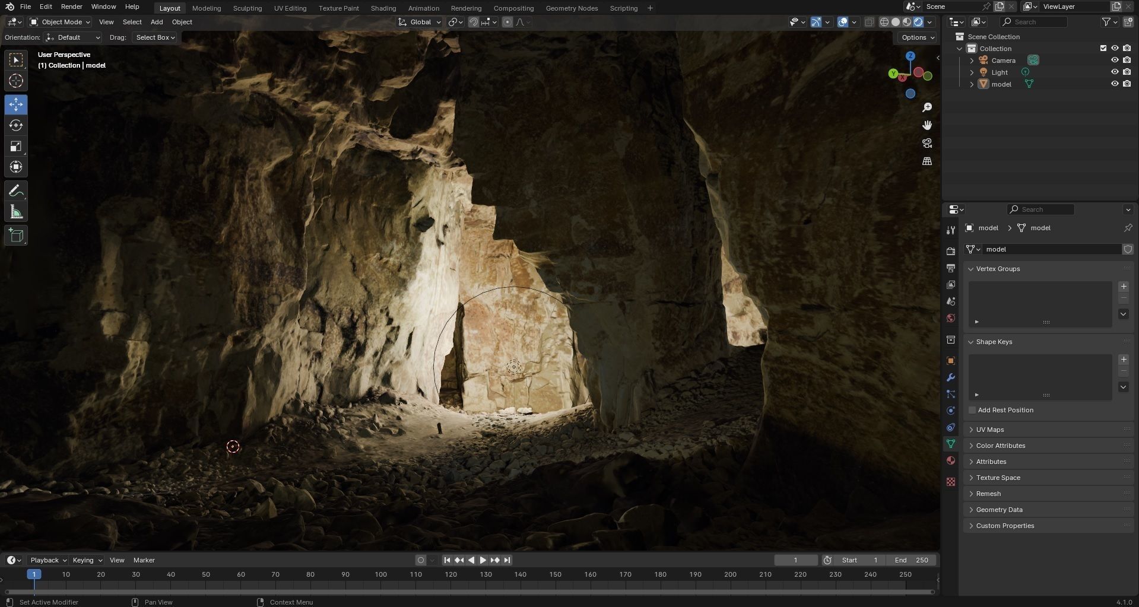Select the Annotate tool

click(x=16, y=191)
